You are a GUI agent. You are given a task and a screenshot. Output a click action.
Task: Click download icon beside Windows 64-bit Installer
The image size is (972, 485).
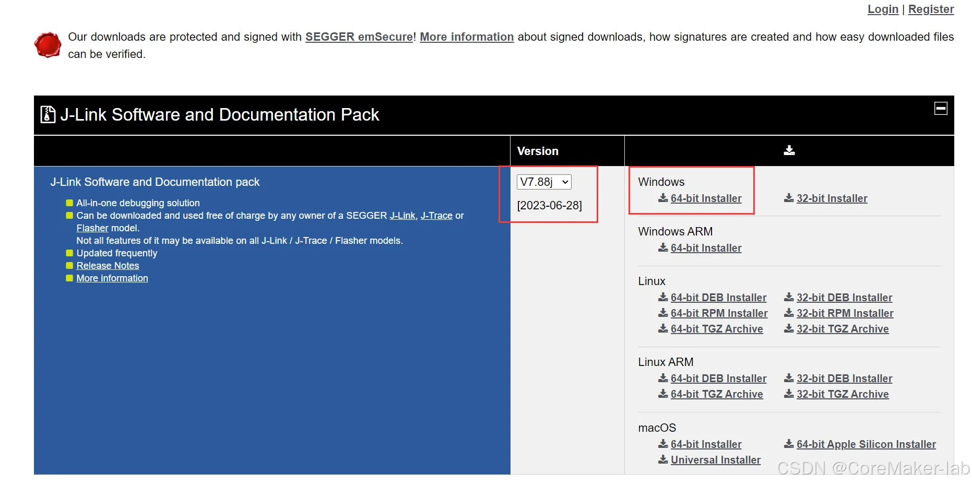(x=662, y=198)
